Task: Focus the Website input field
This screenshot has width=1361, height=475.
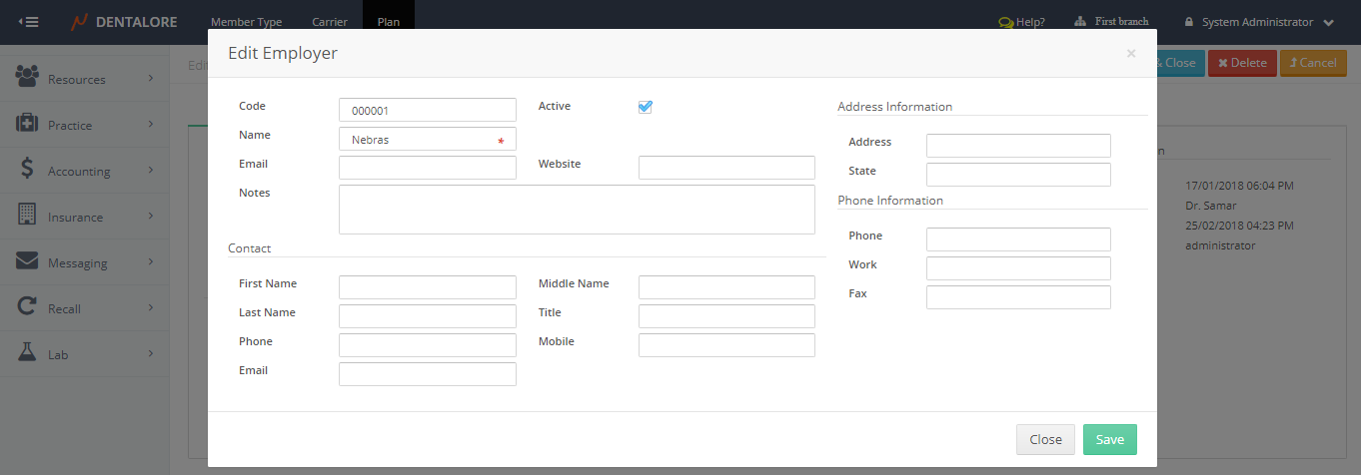Action: [x=726, y=168]
